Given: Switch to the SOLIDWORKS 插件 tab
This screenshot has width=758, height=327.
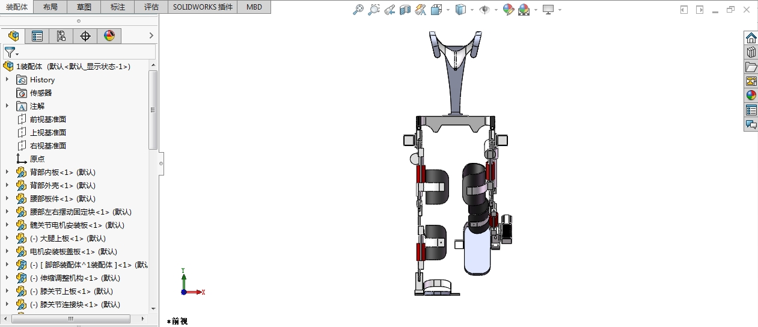Looking at the screenshot, I should click(203, 7).
